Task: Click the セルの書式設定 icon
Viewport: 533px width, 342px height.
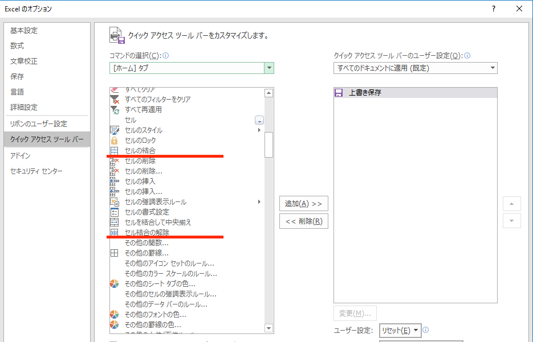Action: coord(115,212)
